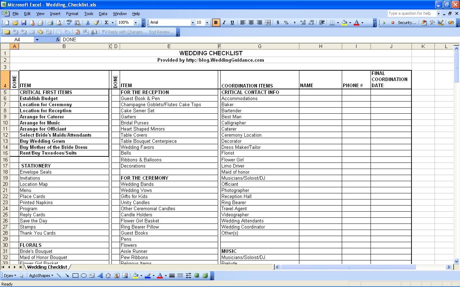This screenshot has height=287, width=460.
Task: Choose the Oval drawing tool
Action: [83, 276]
